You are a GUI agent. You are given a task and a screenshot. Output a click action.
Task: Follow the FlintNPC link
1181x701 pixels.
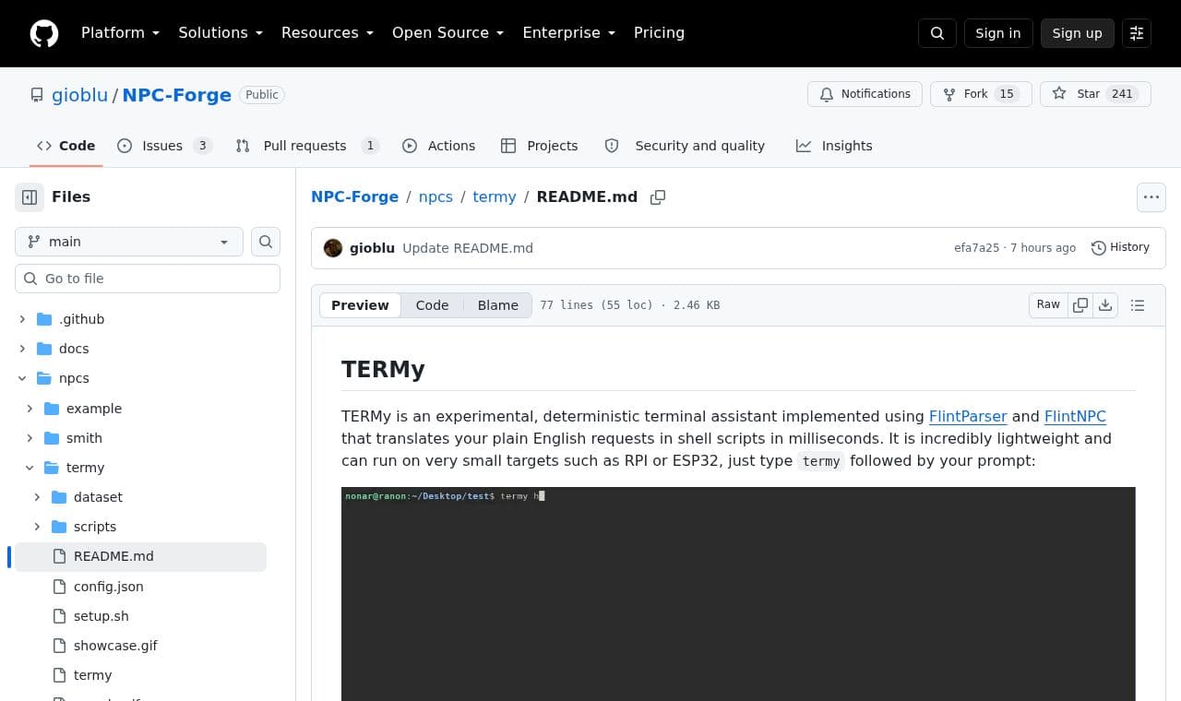click(x=1075, y=416)
